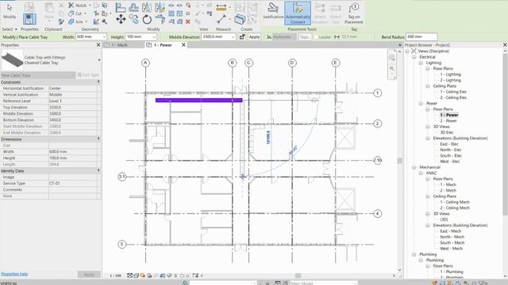Click the red Delete X icon
This screenshot has width=508, height=285.
[187, 21]
